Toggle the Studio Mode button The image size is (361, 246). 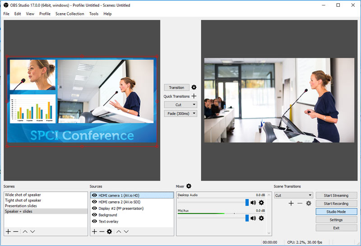click(x=336, y=212)
